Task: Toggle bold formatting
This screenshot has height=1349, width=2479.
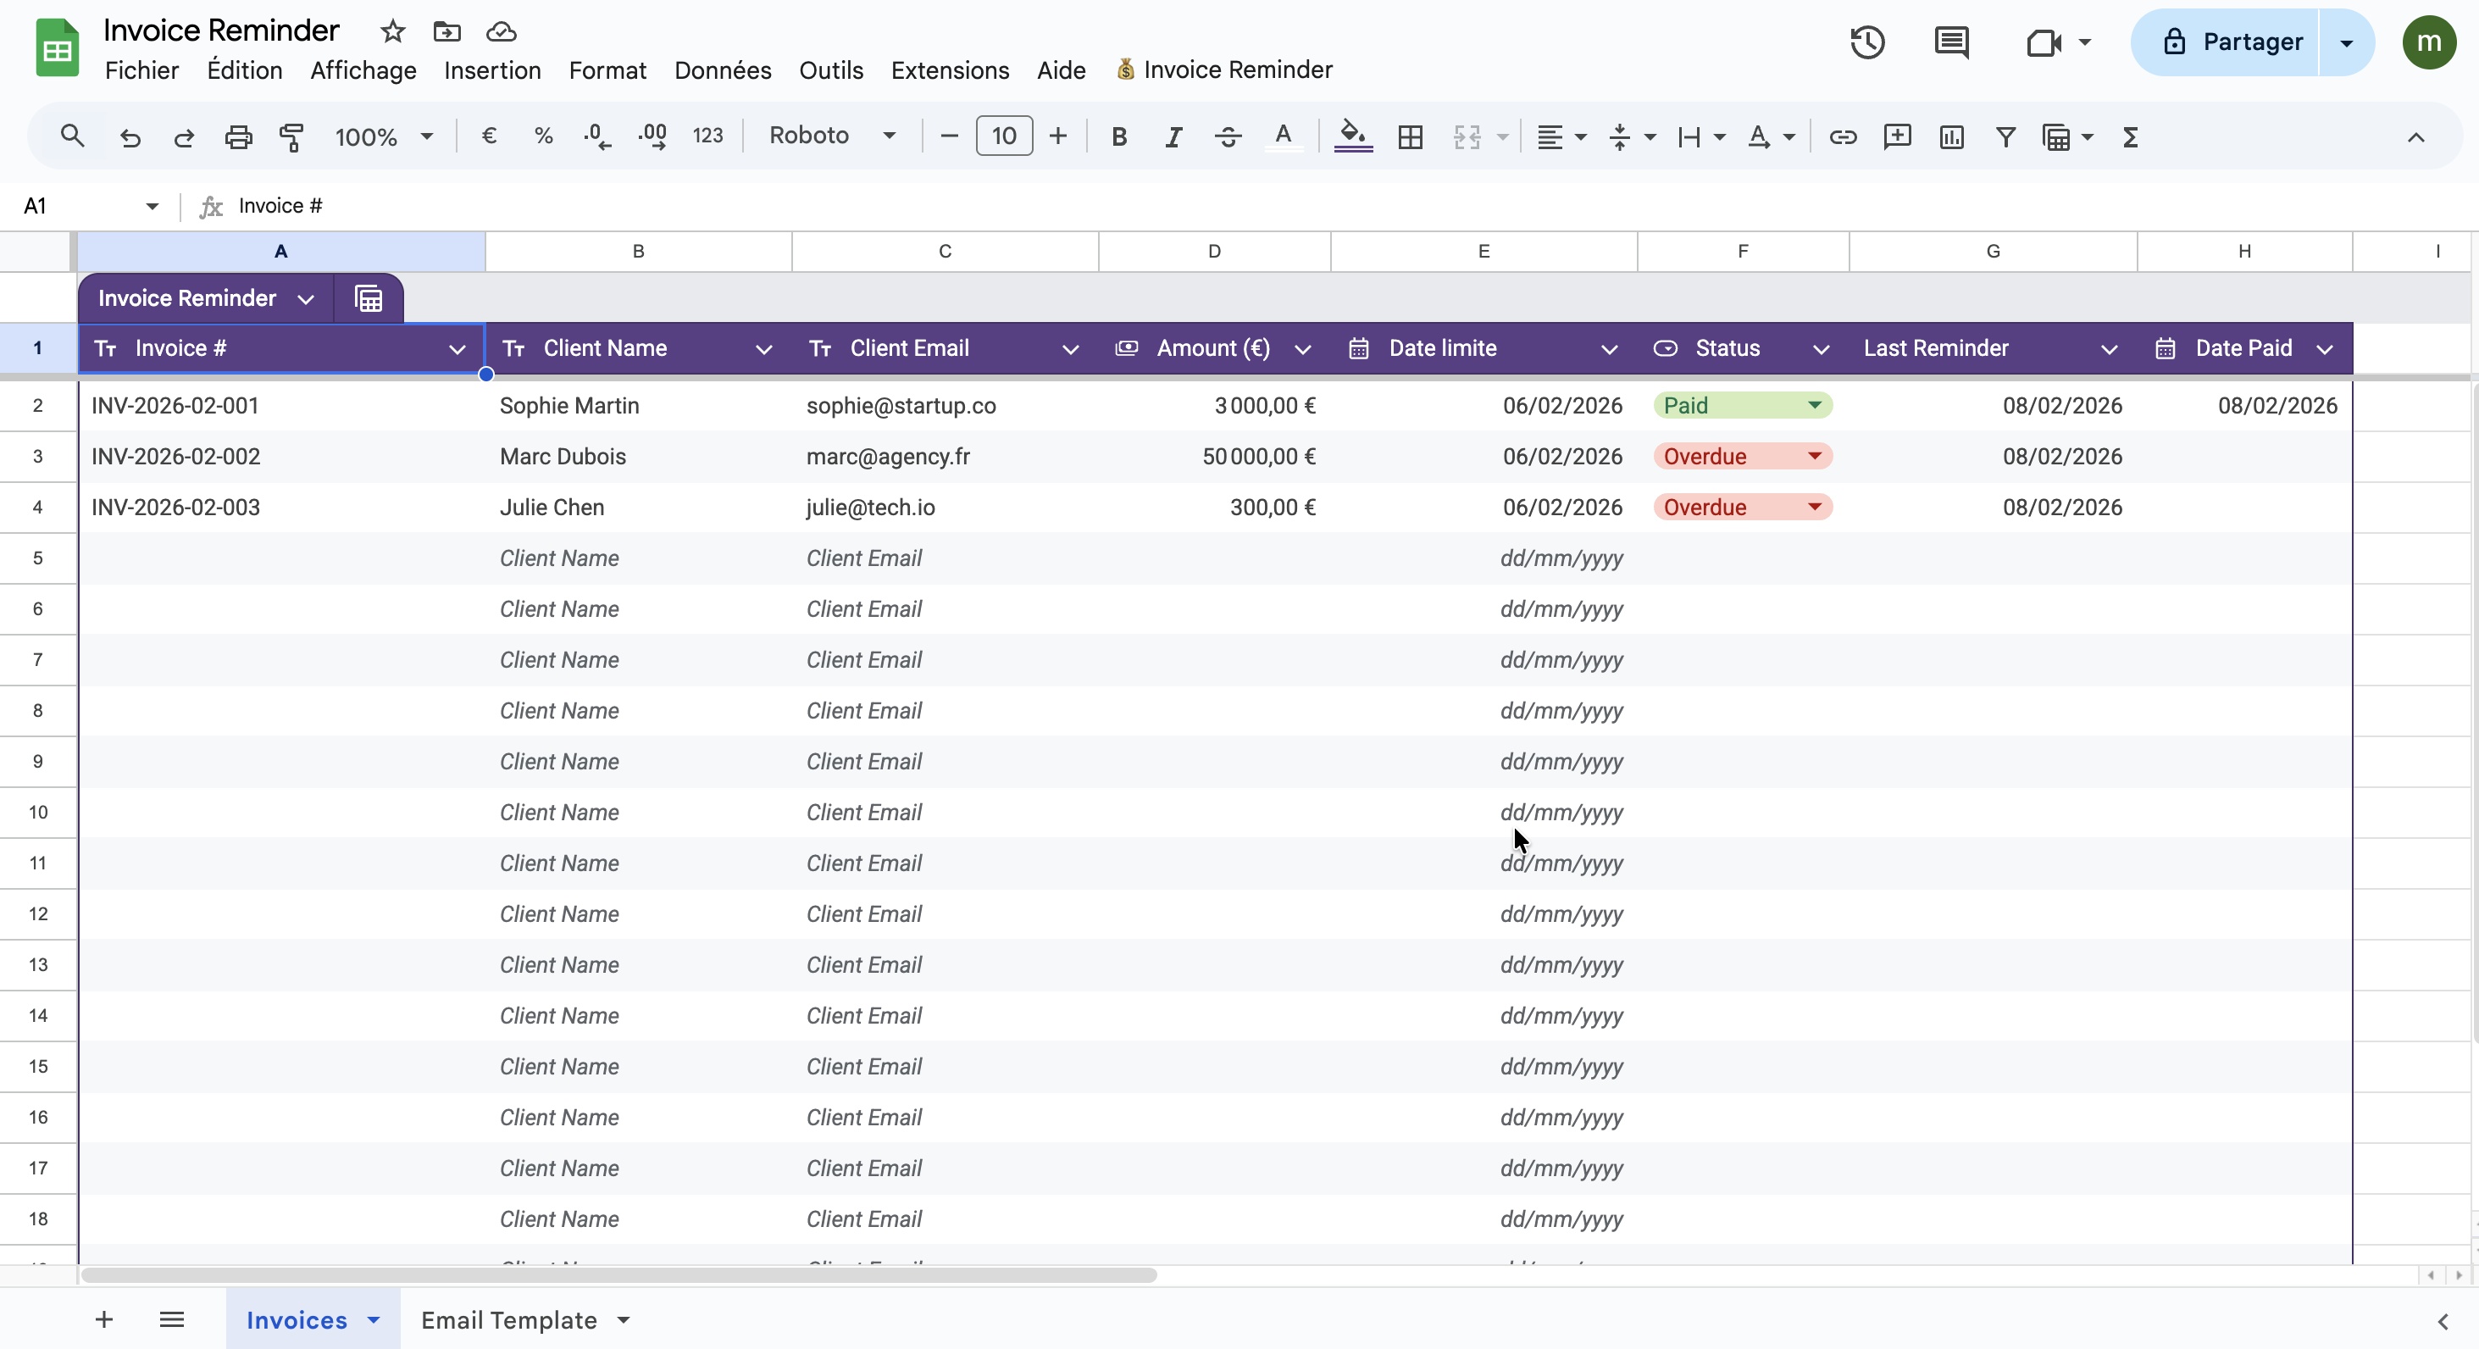Action: point(1118,136)
